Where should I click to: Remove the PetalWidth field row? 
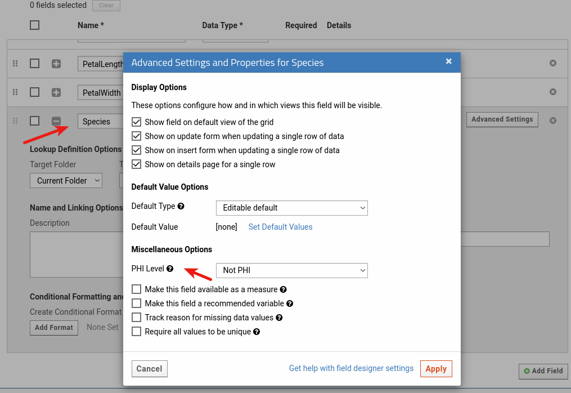pyautogui.click(x=553, y=92)
